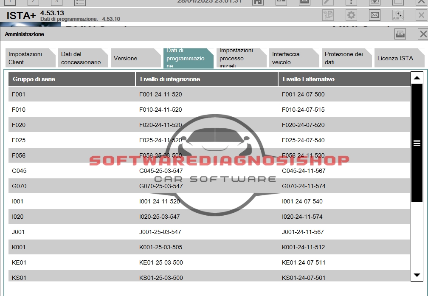Select the G045 series group cell
Viewport: 428px width, 296px height.
19,171
